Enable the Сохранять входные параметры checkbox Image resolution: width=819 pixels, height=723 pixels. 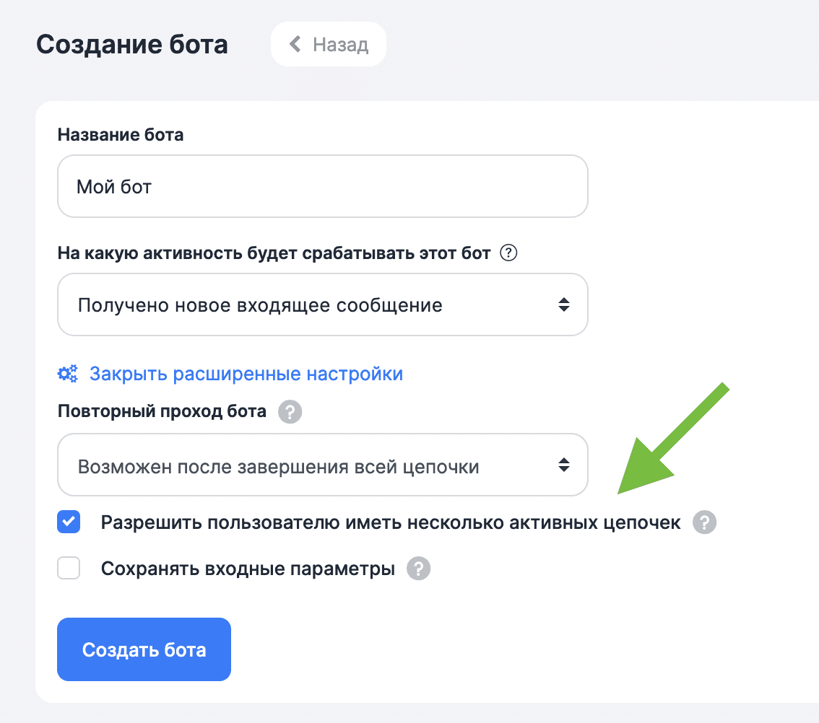[69, 569]
